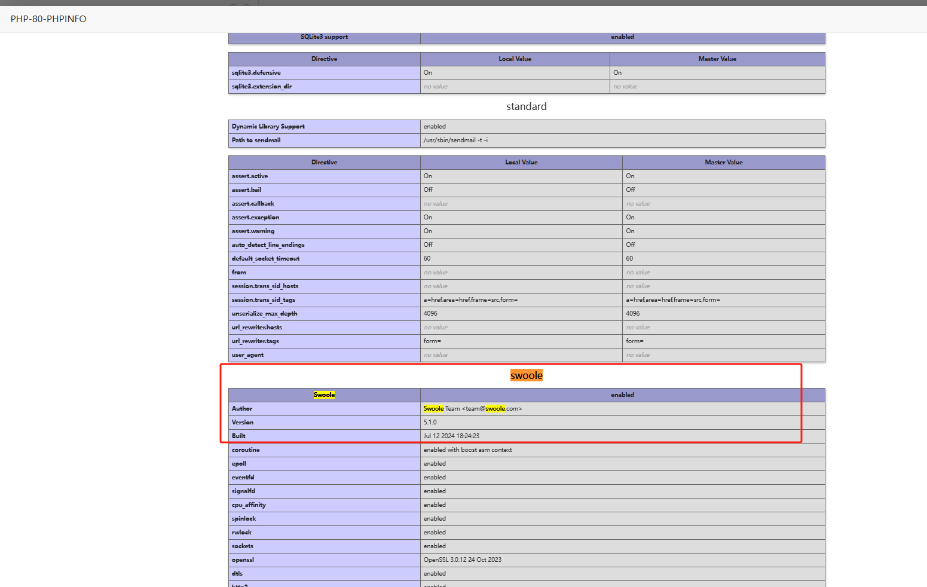This screenshot has width=927, height=587.
Task: Click the 'standard' section heading
Action: point(527,106)
